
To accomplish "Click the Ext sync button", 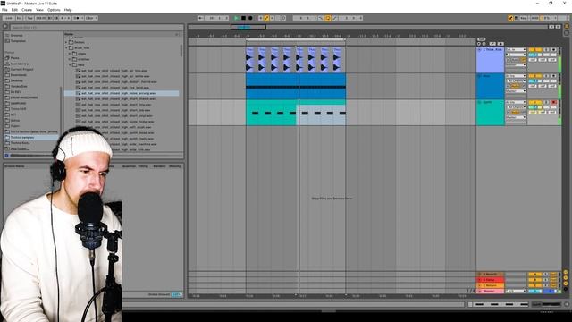I will (x=19, y=18).
